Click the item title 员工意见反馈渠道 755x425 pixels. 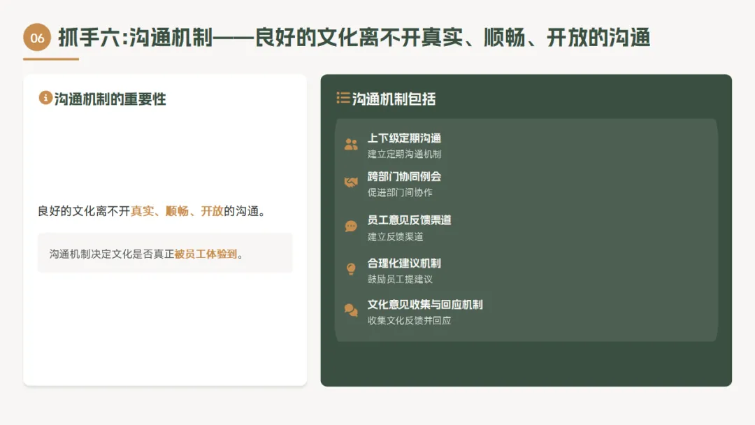[409, 220]
